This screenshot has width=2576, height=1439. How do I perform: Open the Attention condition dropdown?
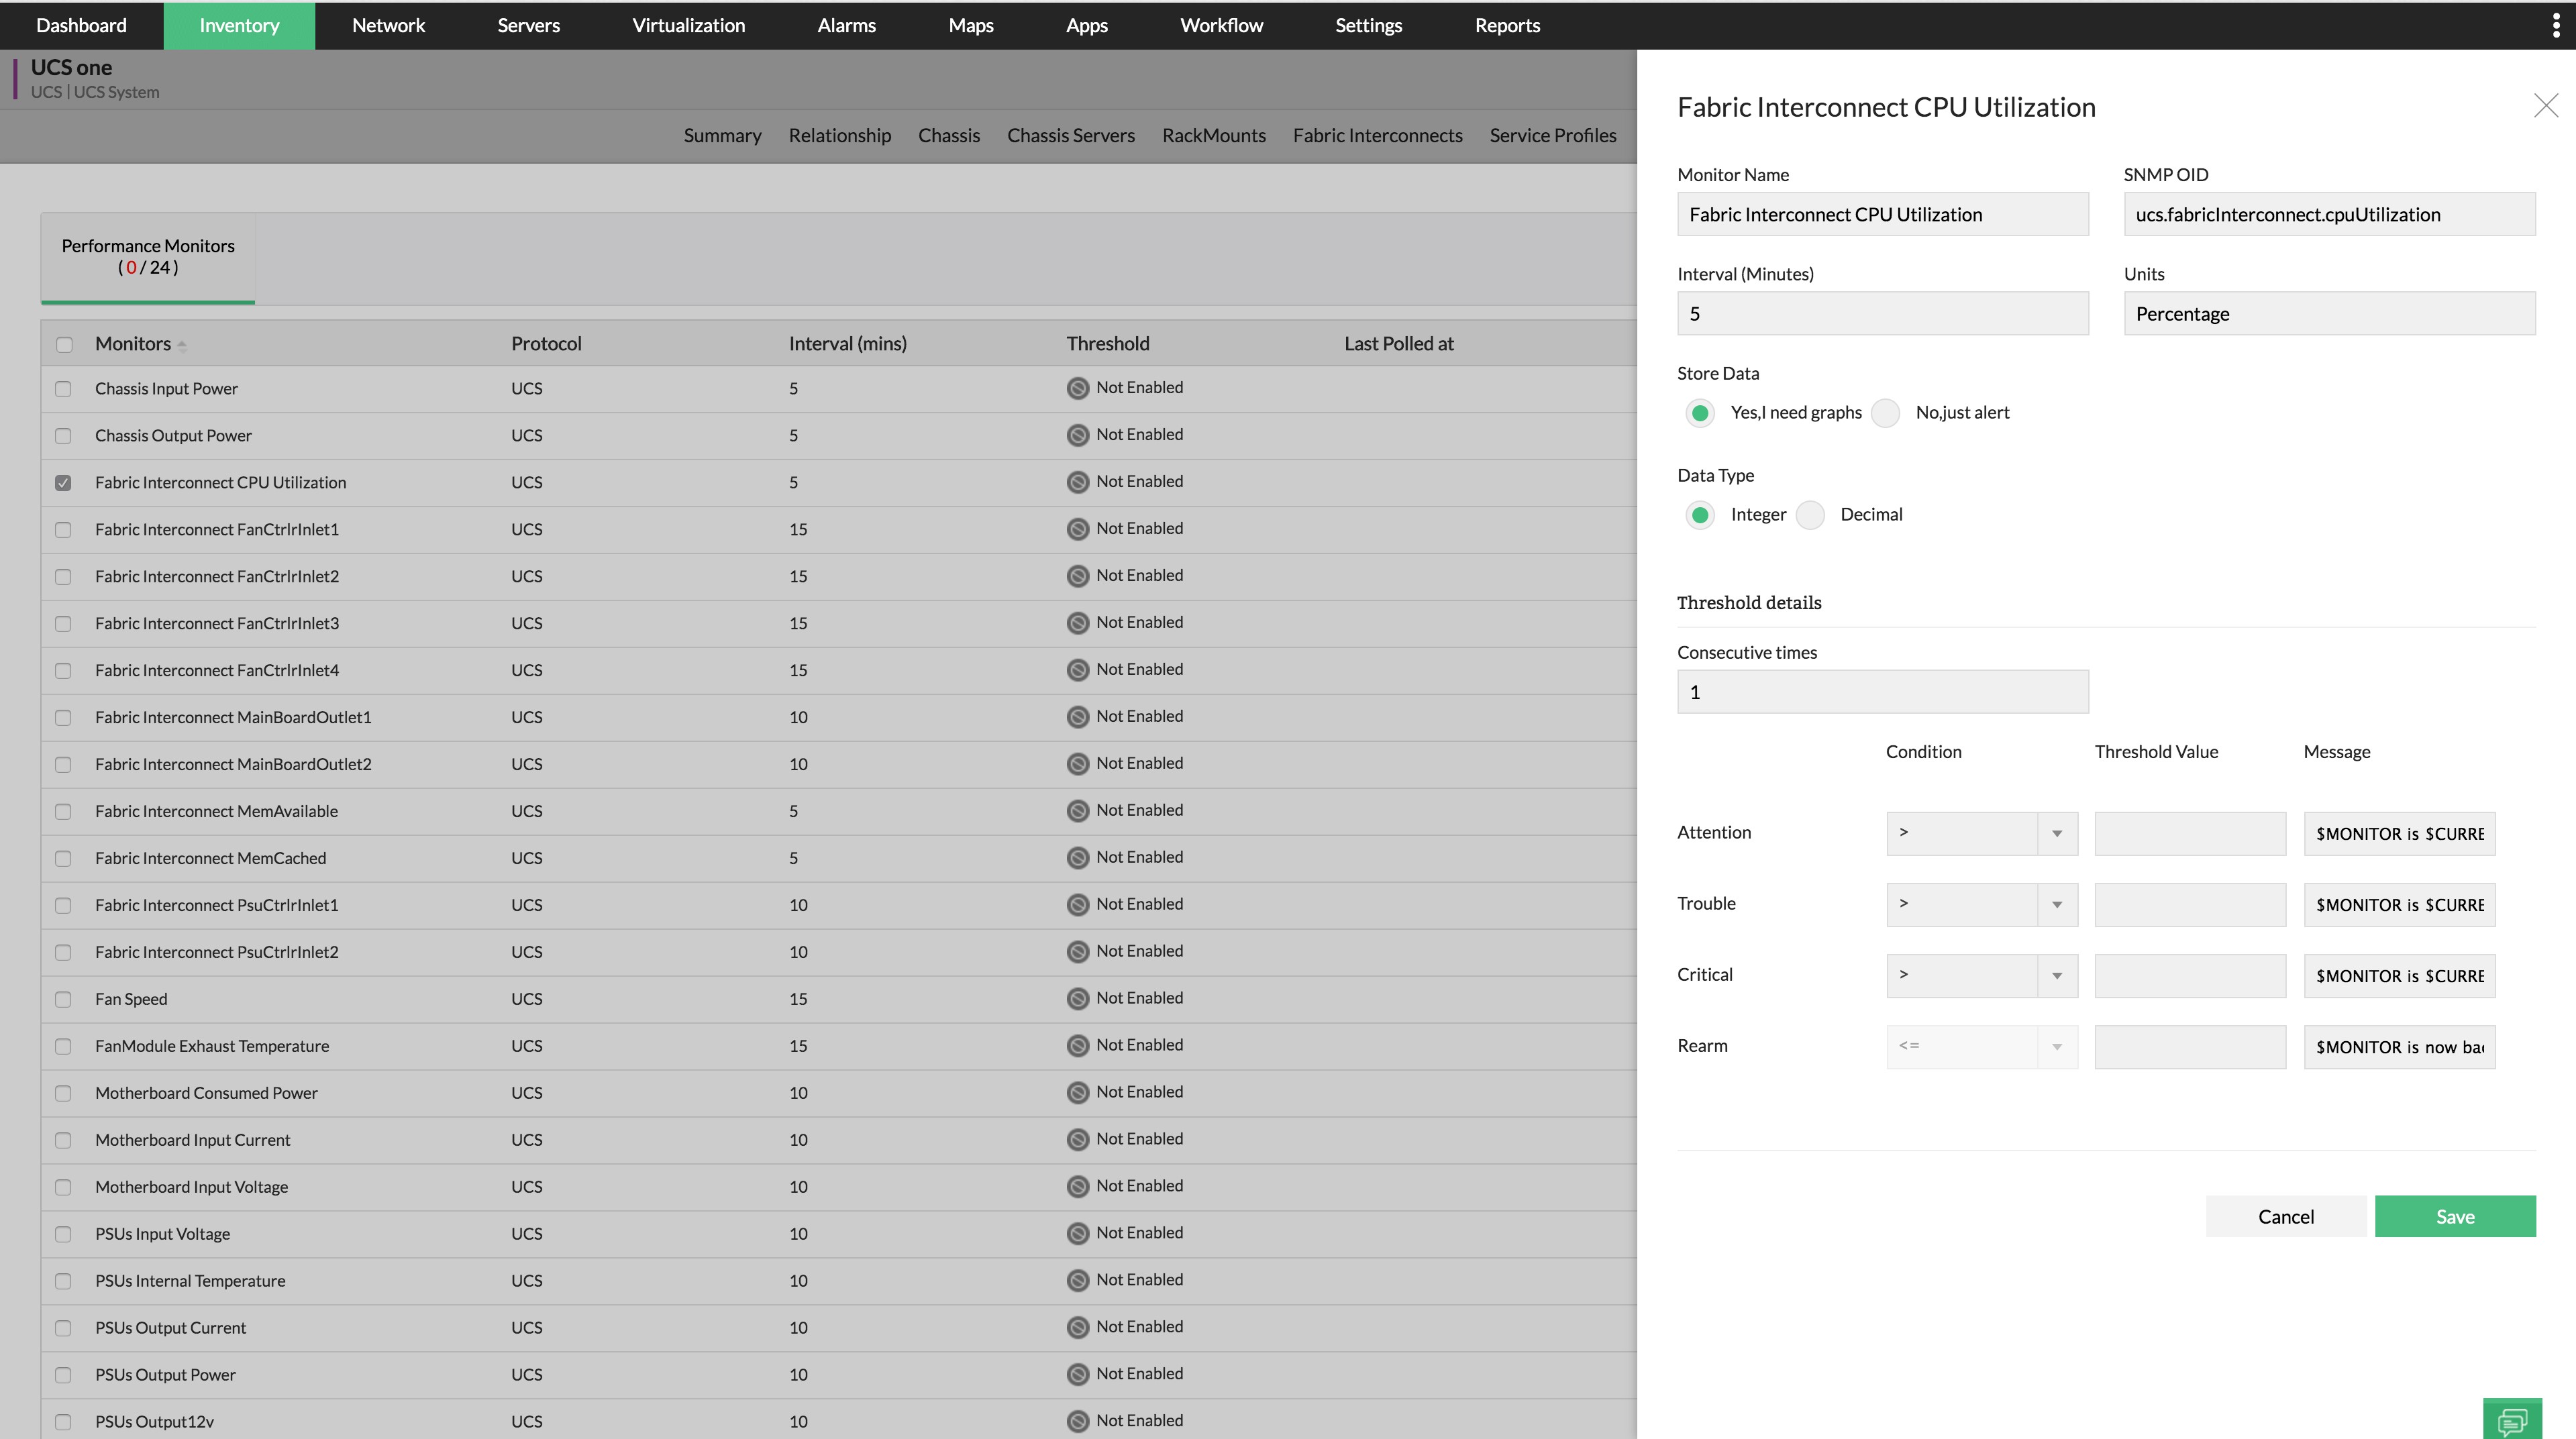pos(1981,833)
